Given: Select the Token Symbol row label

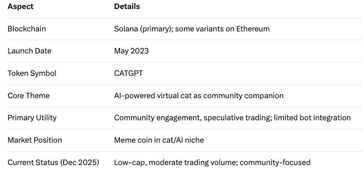Looking at the screenshot, I should tap(32, 73).
